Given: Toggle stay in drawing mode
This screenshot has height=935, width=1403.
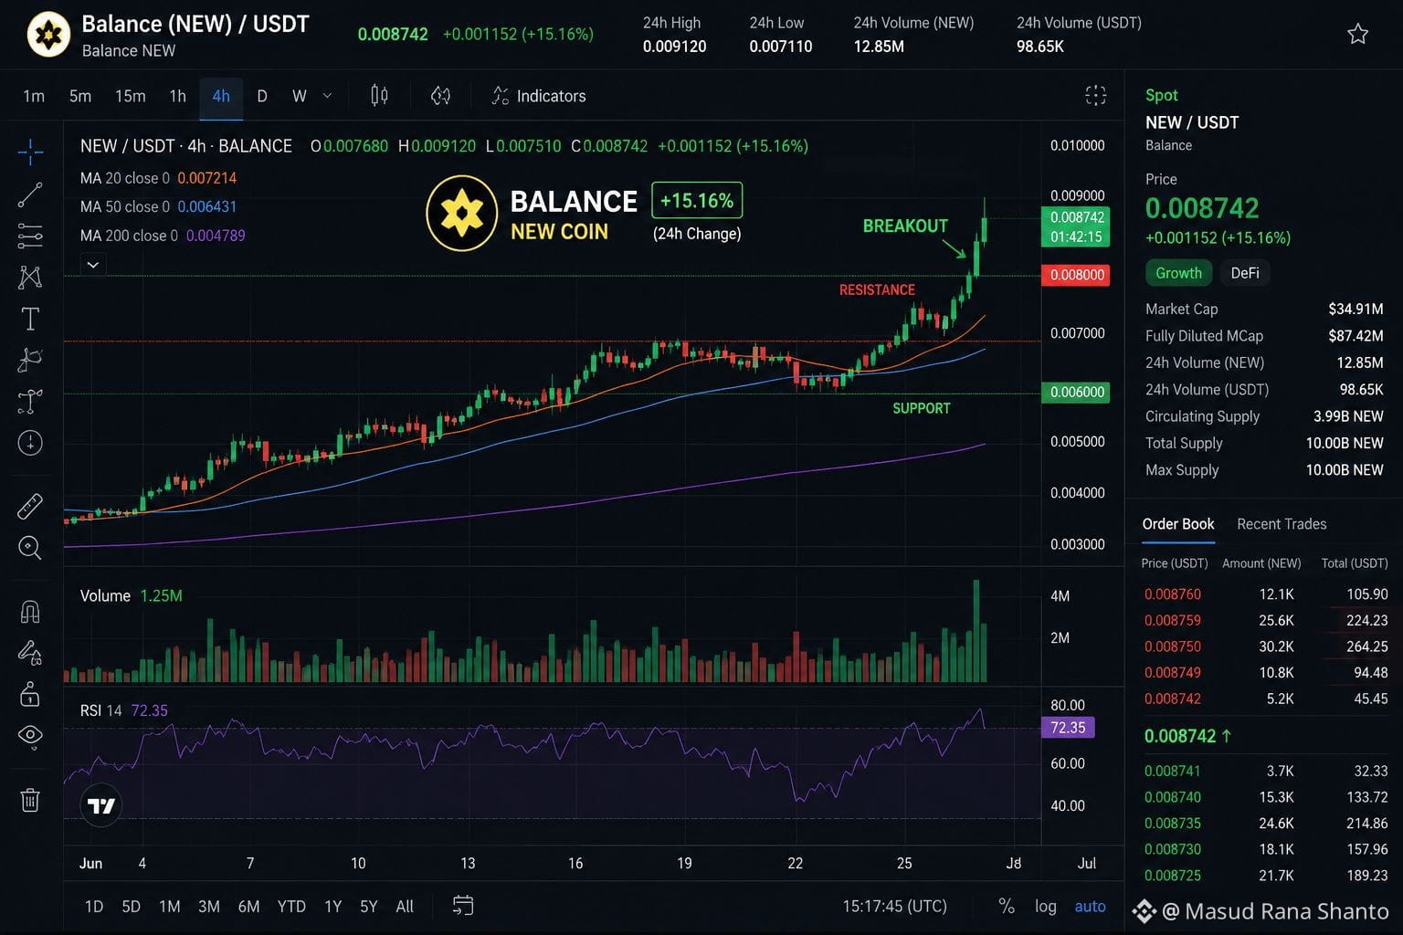Looking at the screenshot, I should point(30,652).
